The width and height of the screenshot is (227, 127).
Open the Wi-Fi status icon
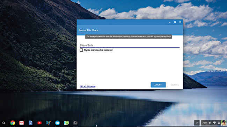coord(214,123)
